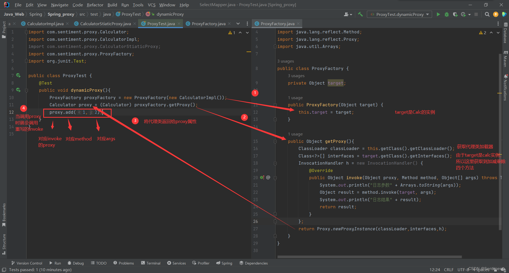The width and height of the screenshot is (509, 273).
Task: Click Spring_proxy breadcrumb in navigation bar
Action: [61, 14]
